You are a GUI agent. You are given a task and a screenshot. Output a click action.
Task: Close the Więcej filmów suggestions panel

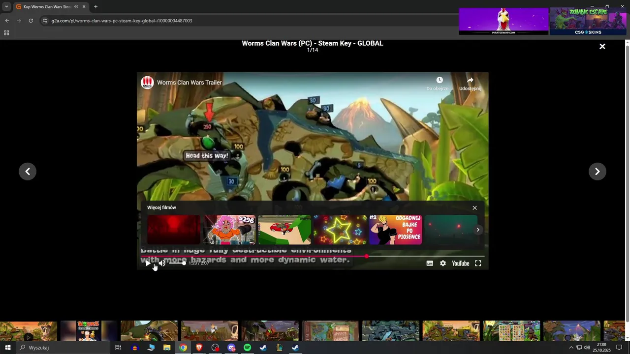[x=474, y=208]
